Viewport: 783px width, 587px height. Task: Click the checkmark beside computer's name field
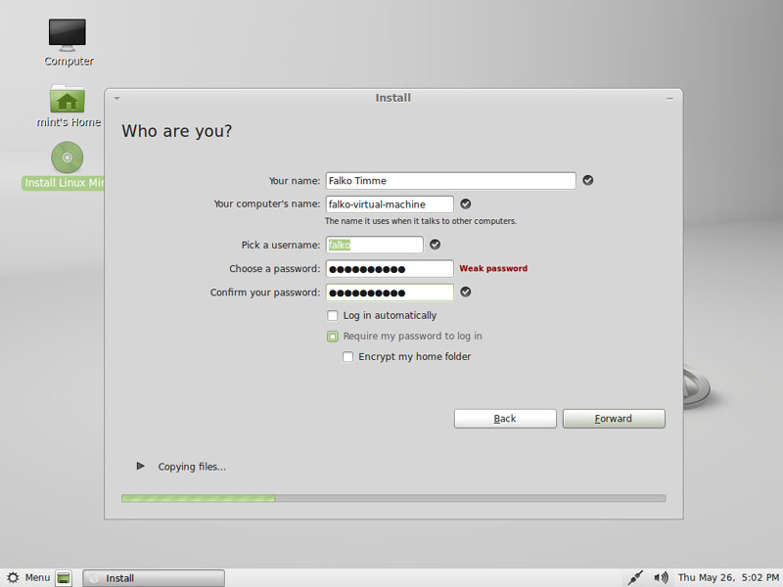466,203
